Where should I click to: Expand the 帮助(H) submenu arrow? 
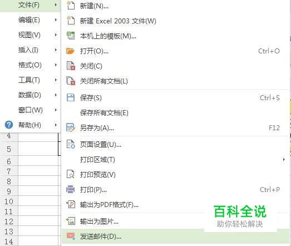56,125
